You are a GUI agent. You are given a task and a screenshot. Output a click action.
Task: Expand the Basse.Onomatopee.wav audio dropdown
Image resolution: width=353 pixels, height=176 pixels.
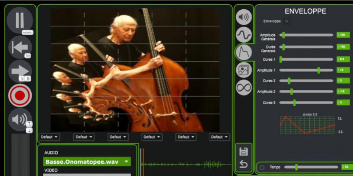[87, 161]
